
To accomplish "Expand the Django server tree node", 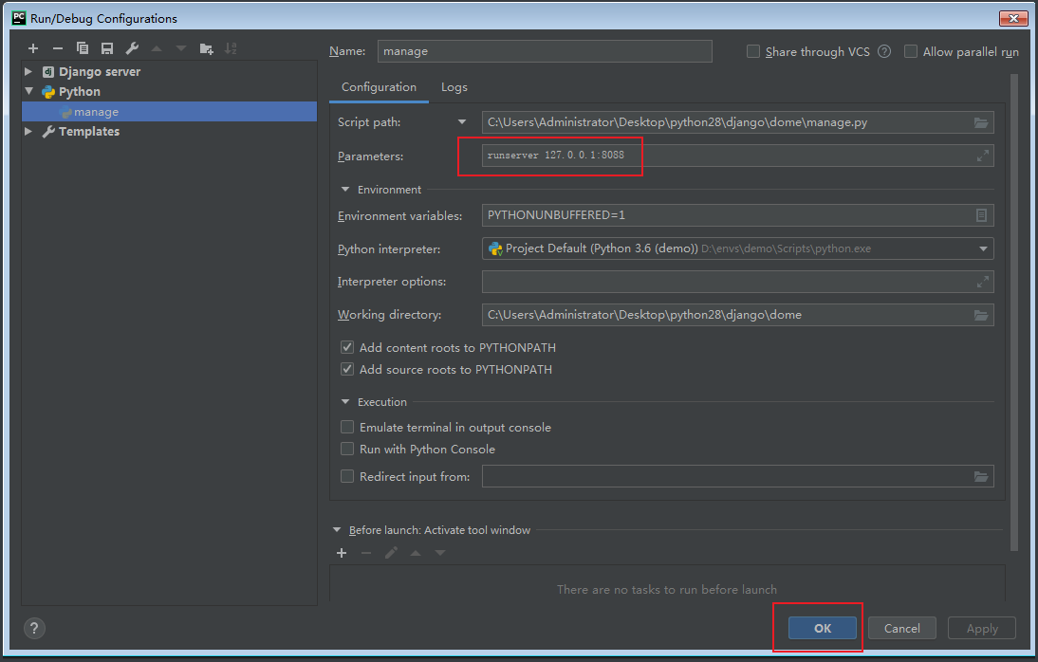I will click(28, 71).
